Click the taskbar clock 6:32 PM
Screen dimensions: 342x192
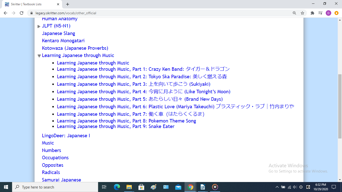(321, 187)
